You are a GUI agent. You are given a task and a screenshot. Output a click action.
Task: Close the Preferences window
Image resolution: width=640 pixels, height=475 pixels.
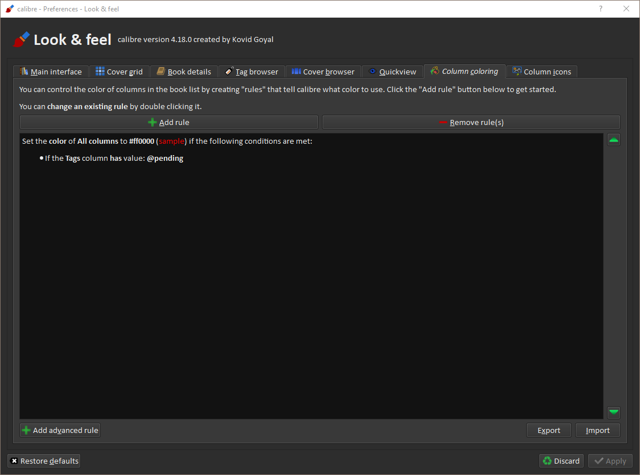(x=626, y=9)
